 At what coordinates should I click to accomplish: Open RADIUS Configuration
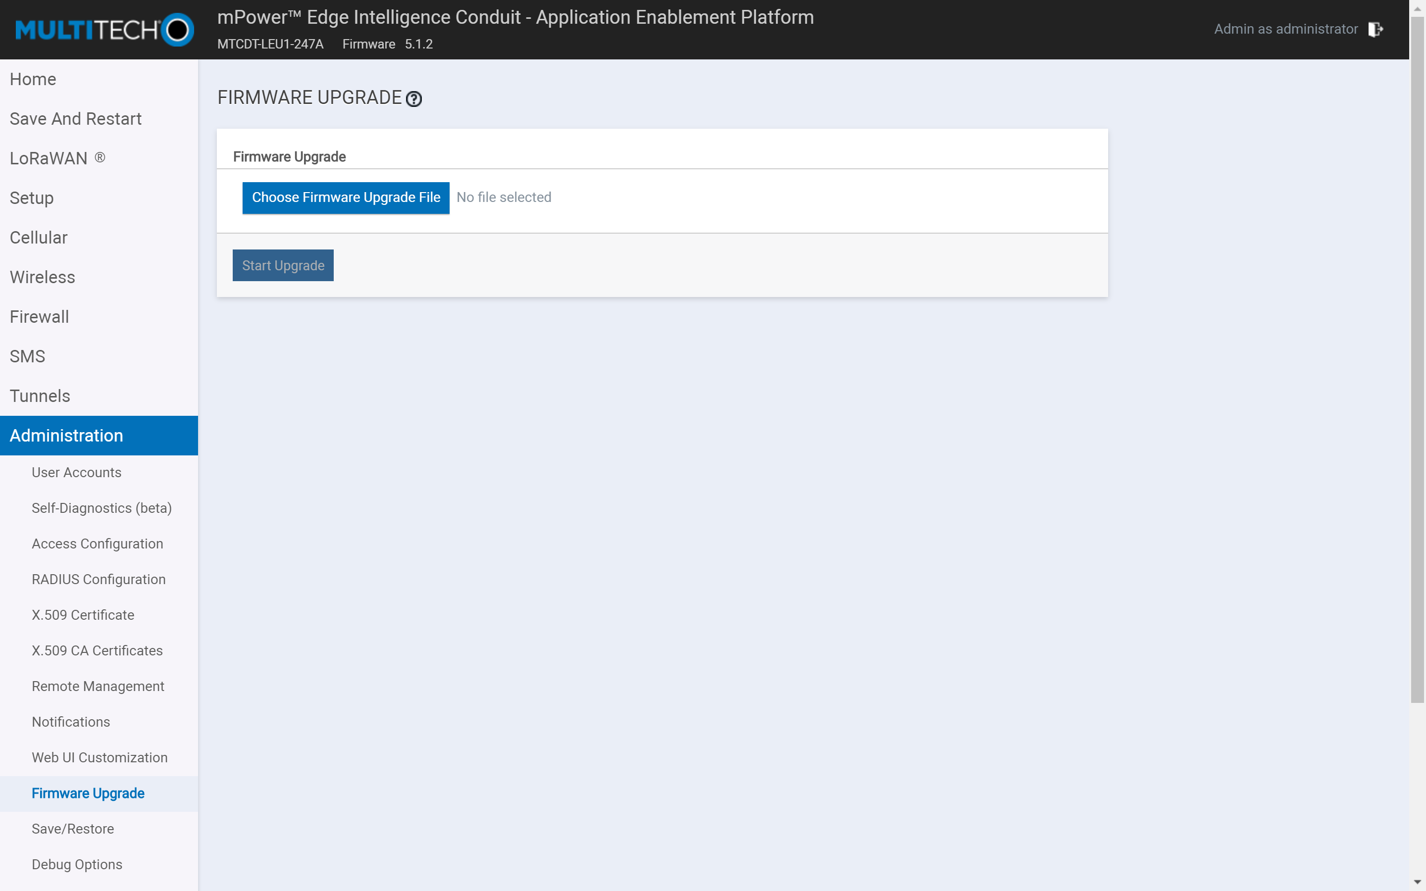[99, 579]
